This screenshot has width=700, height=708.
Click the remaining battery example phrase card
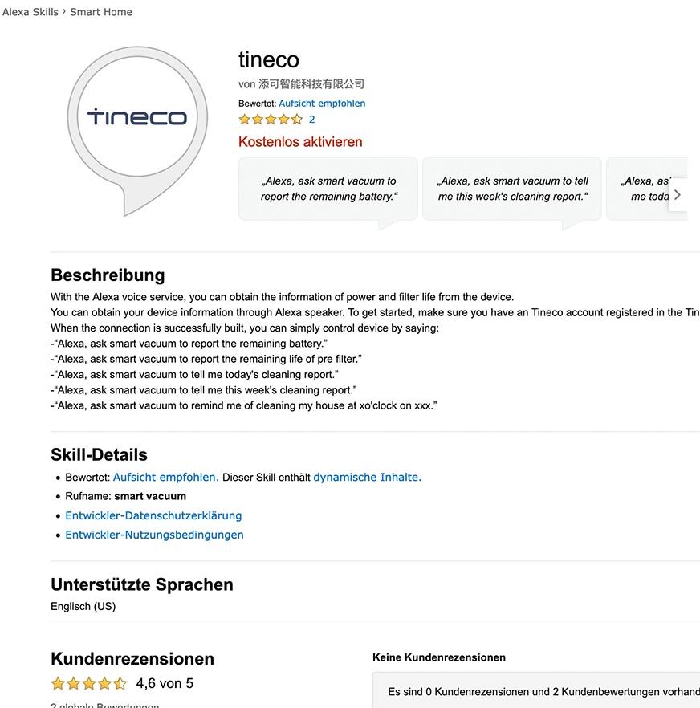pos(328,189)
